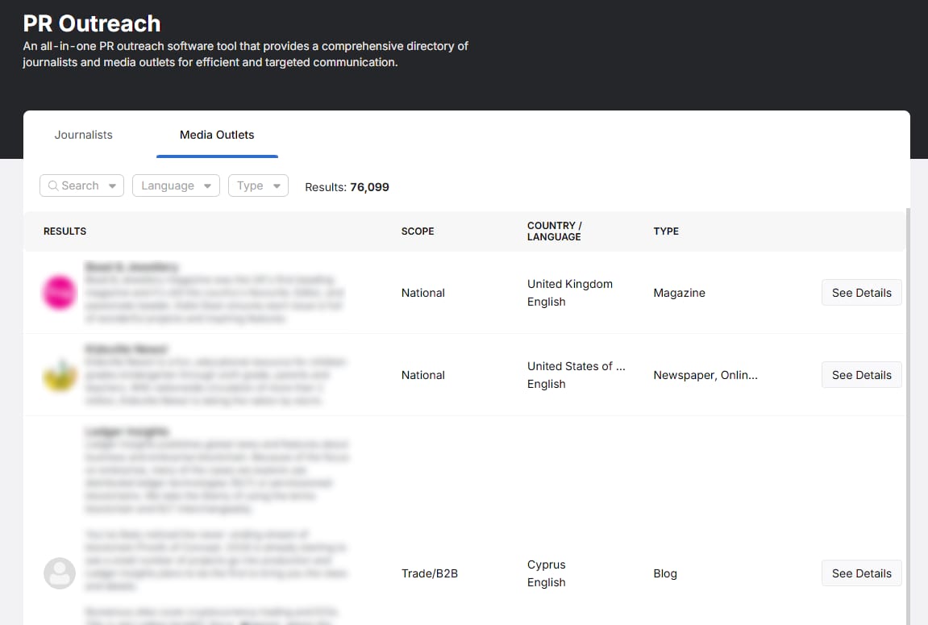
Task: Select the National scope label in first row
Action: [x=422, y=293]
